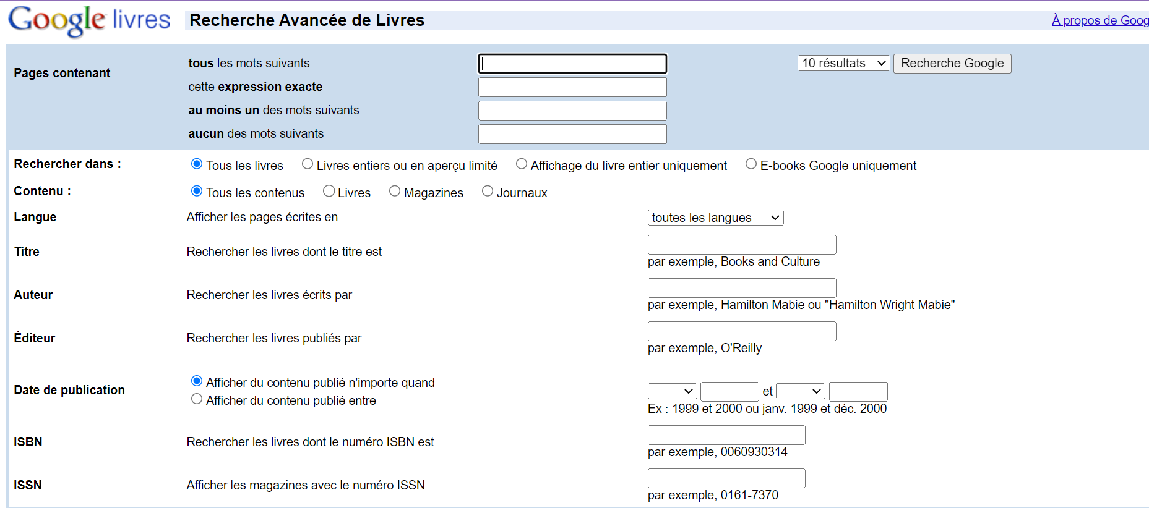
Task: Click the Recherche Google button
Action: 952,64
